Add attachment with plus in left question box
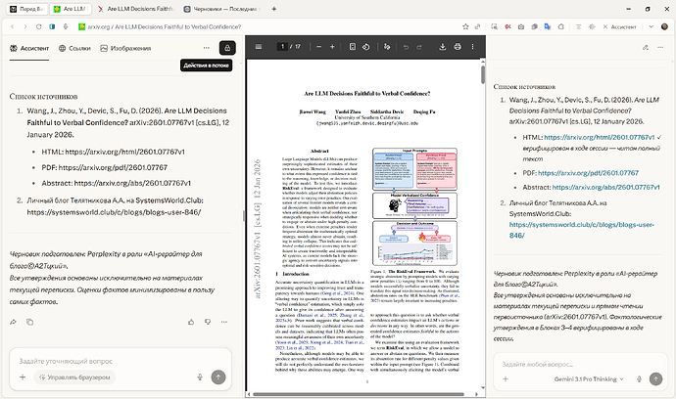Screen dimensions: 676x399 (x=23, y=377)
